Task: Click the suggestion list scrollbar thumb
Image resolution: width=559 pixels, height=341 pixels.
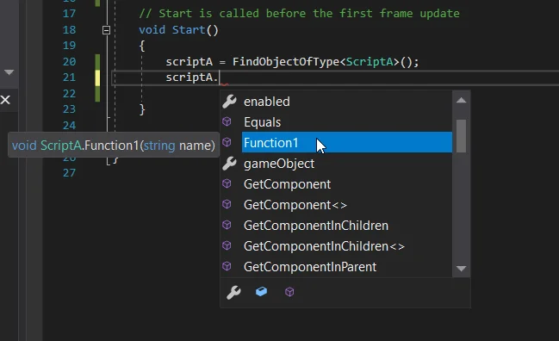Action: 461,136
